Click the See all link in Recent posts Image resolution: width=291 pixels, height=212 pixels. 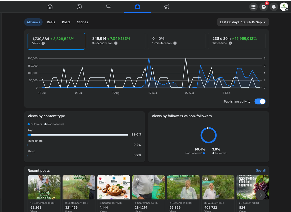pos(261,170)
